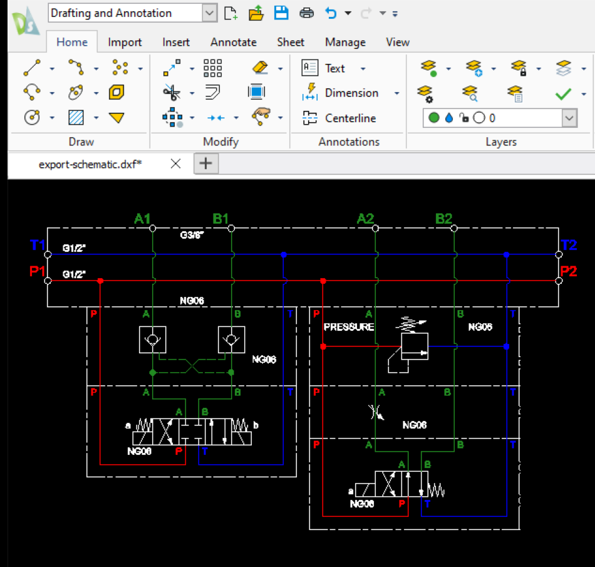This screenshot has height=567, width=595.
Task: Activate the Hatch fill tool
Action: point(76,117)
